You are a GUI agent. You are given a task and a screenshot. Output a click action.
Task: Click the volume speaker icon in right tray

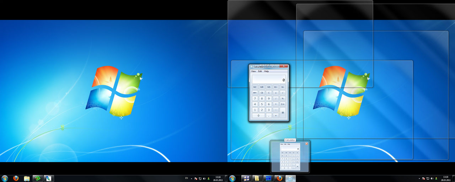(x=432, y=178)
